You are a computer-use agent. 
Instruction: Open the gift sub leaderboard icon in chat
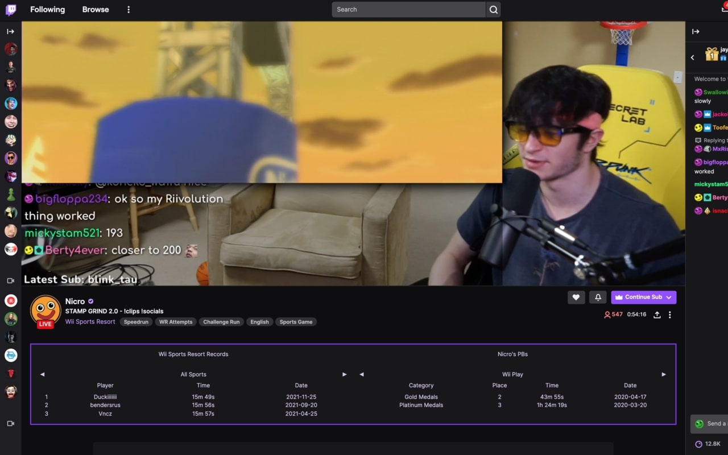click(712, 54)
